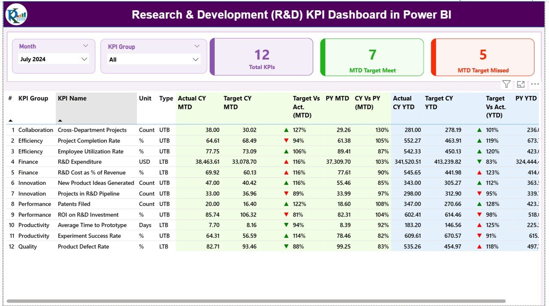Viewport: 549px width, 306px height.
Task: Enter focus mode on the KPI table visual
Action: click(521, 84)
